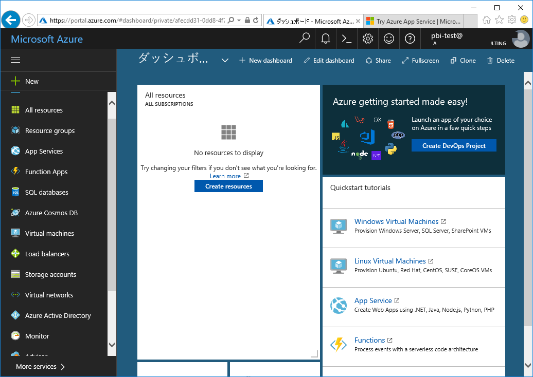Click sidebar scroll down arrow
Viewport: 533px width, 377px height.
[112, 345]
